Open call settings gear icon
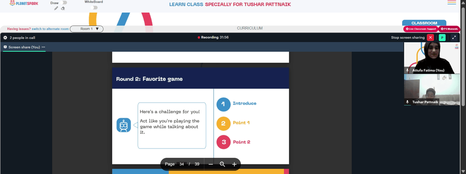 (5, 38)
